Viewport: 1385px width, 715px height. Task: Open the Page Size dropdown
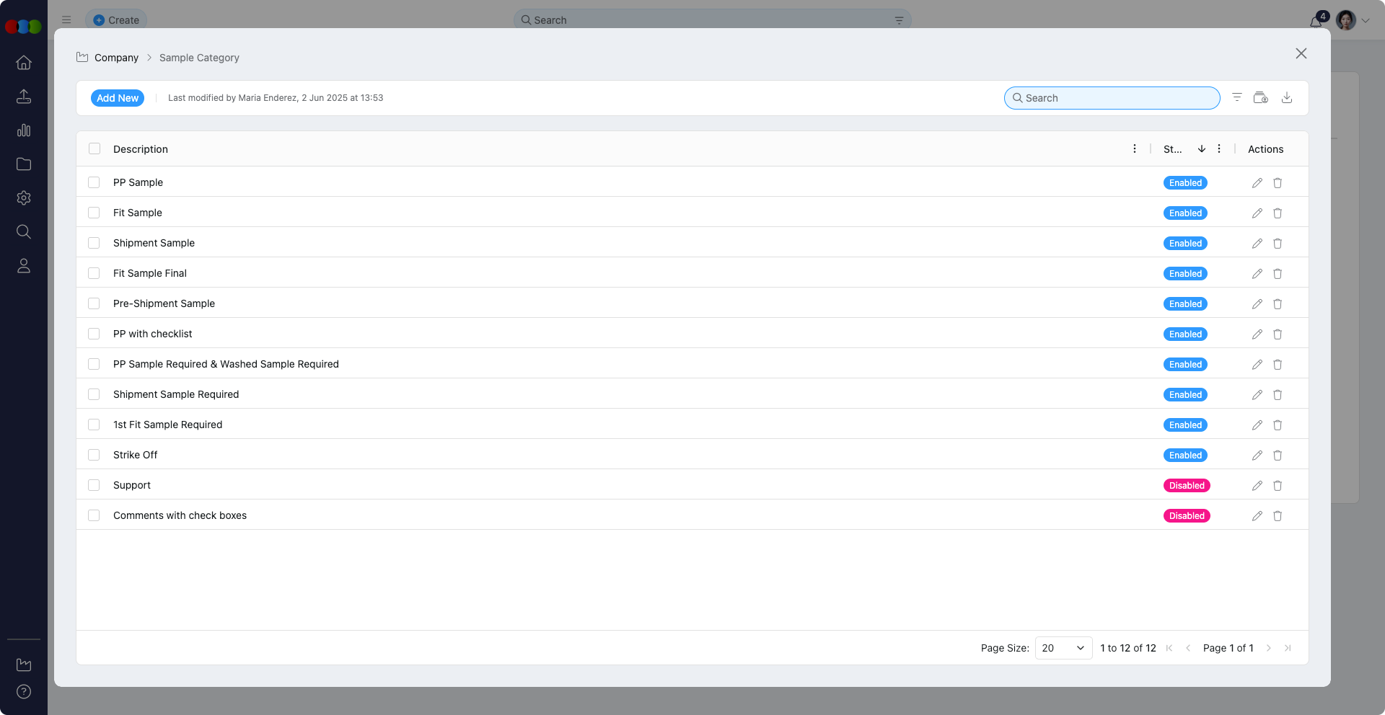[1063, 648]
